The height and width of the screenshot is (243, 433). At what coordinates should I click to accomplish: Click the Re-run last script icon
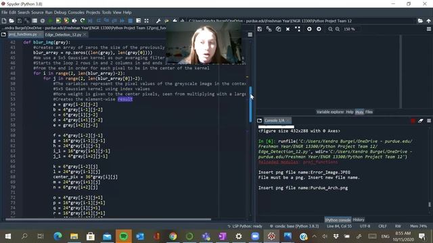[83, 21]
